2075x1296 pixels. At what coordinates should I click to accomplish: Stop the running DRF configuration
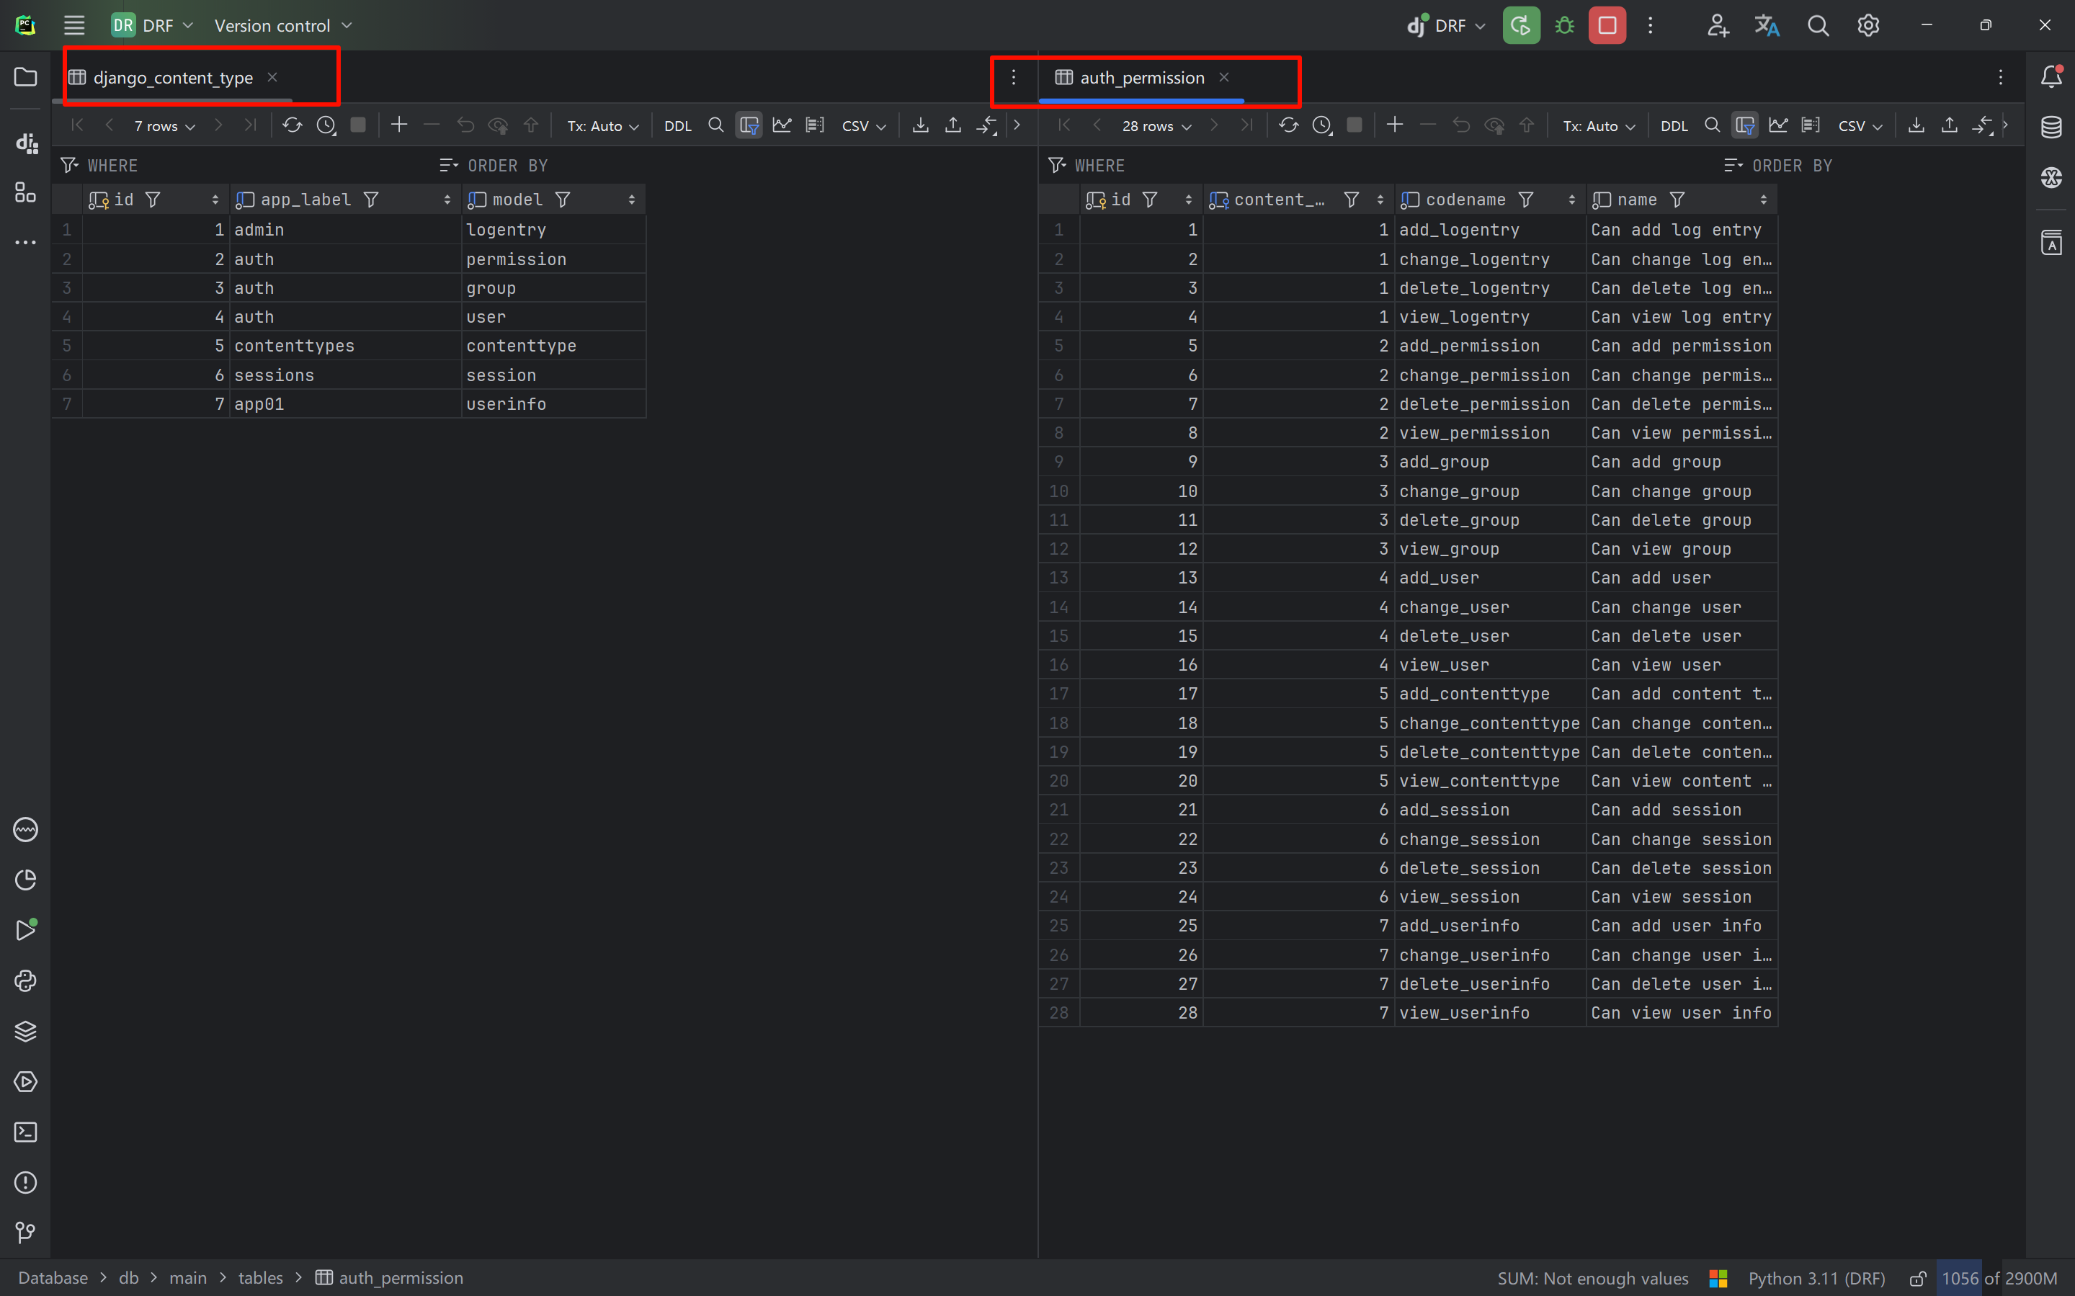[x=1607, y=26]
